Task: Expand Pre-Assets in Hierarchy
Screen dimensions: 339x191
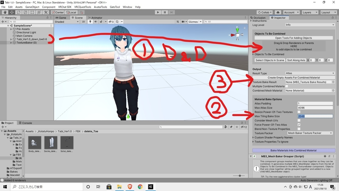Action: (x=11, y=29)
